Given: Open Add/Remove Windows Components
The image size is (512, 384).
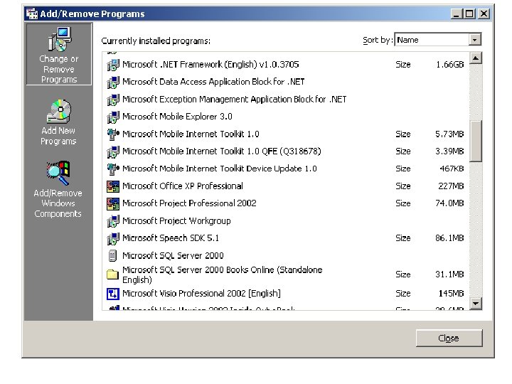Looking at the screenshot, I should tap(58, 188).
